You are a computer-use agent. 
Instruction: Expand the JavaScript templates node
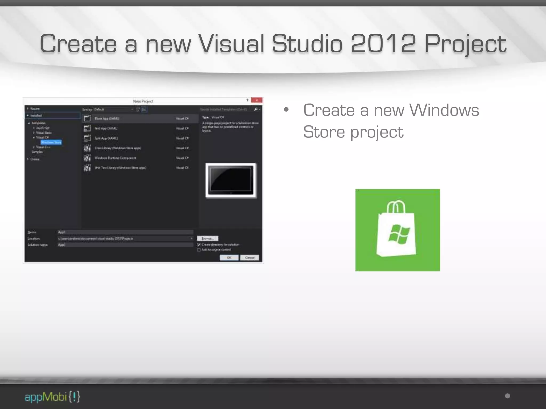(34, 128)
